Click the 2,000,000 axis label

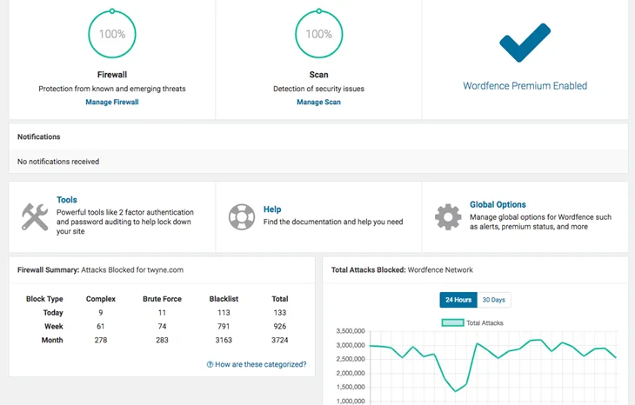coord(351,373)
